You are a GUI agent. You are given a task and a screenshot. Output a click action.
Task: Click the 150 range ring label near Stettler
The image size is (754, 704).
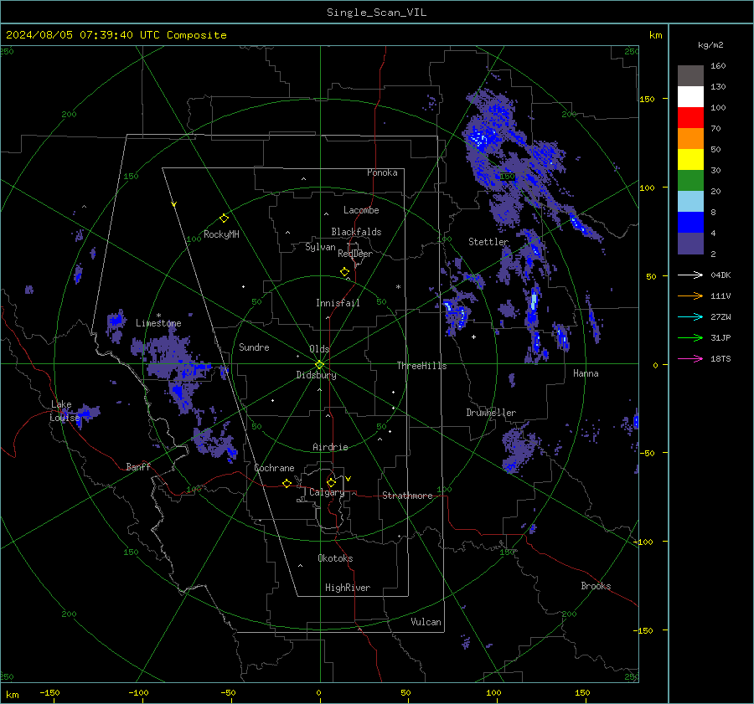[x=507, y=177]
